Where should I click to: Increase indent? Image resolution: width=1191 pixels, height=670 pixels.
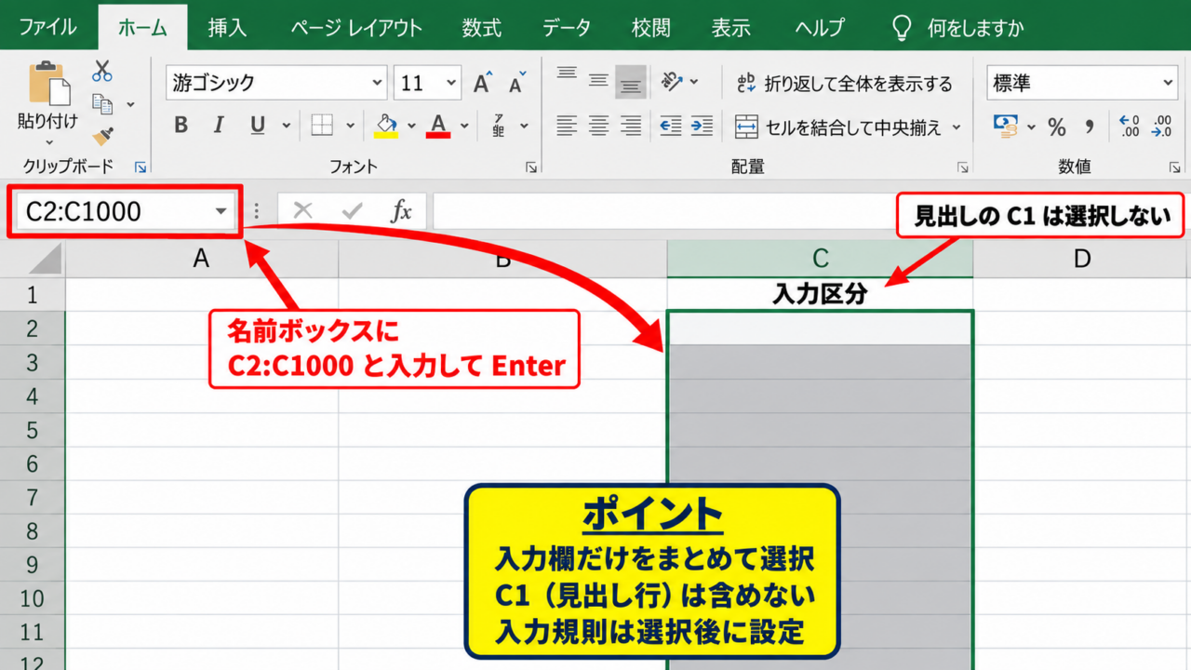pyautogui.click(x=703, y=126)
